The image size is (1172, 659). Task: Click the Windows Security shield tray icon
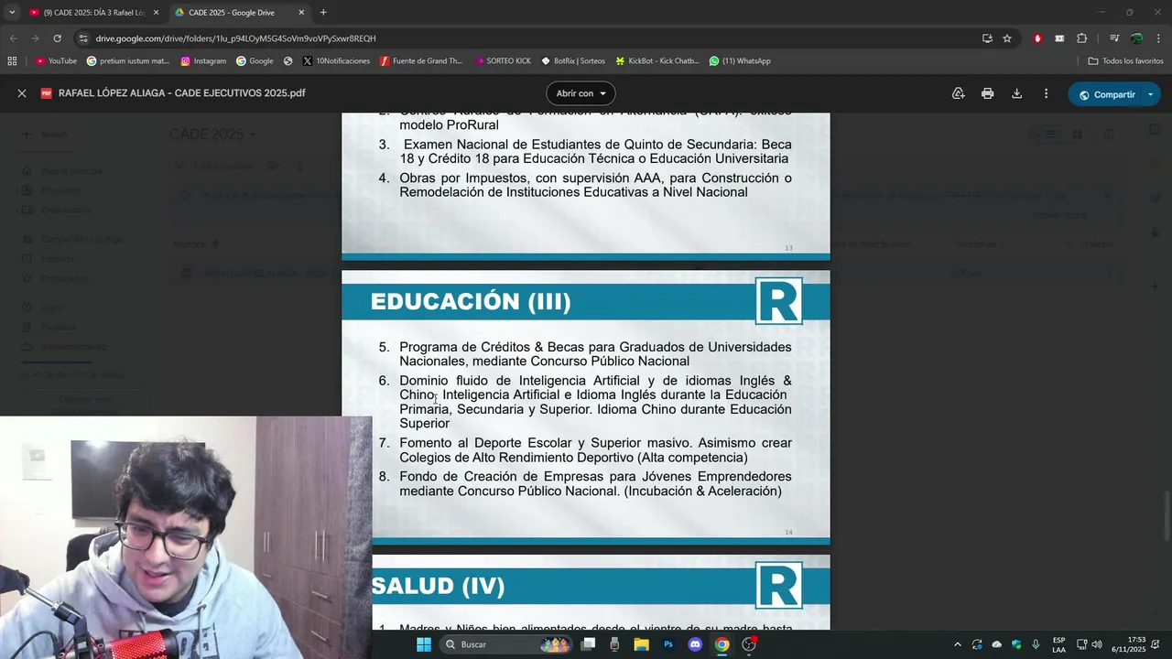click(1016, 644)
